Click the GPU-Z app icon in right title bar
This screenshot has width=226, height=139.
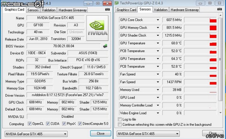117,3
